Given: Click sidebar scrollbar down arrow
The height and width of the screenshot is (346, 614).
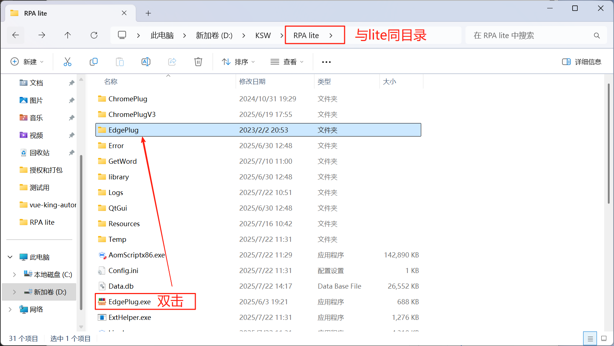Looking at the screenshot, I should [81, 327].
